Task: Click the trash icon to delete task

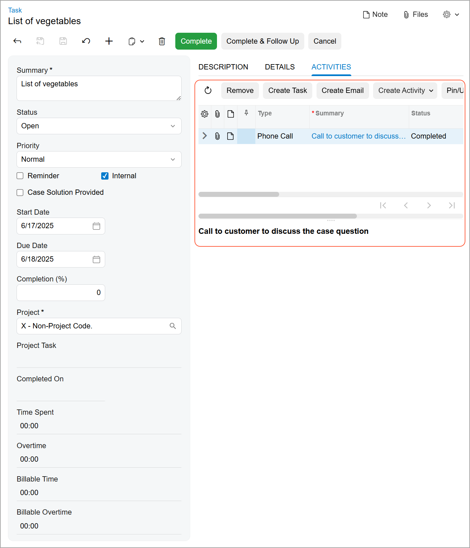Action: 162,41
